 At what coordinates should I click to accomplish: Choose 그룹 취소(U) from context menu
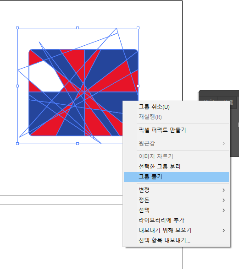[176, 107]
